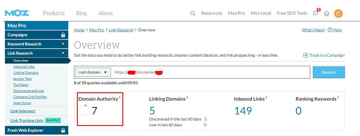The width and height of the screenshot is (360, 136).
Task: Open the root domain dropdown
Action: (93, 72)
